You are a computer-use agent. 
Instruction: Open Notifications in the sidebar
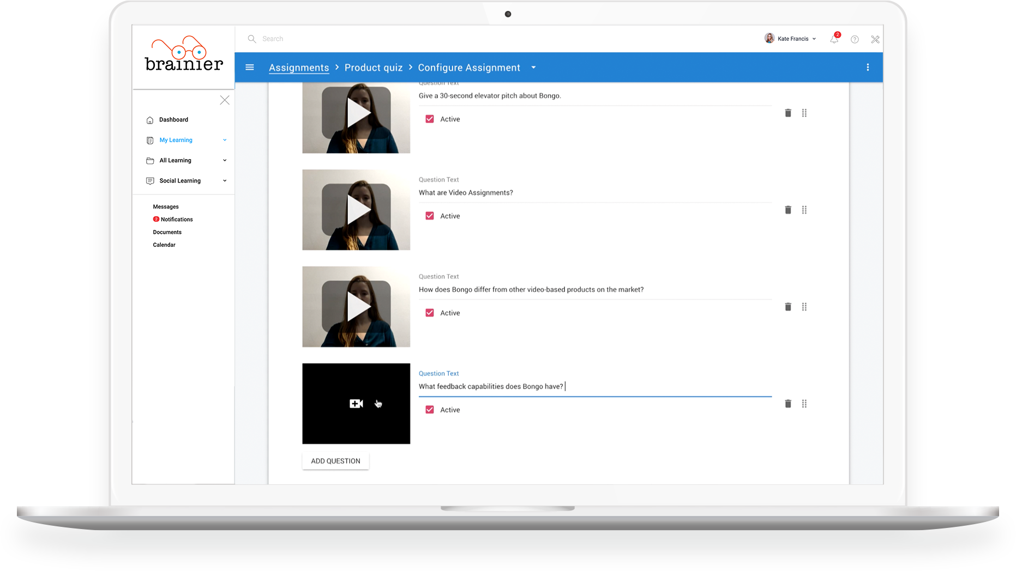[x=177, y=220]
